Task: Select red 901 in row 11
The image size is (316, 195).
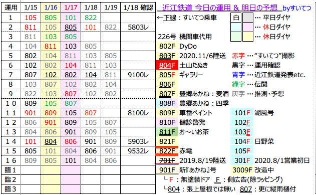Action: click(x=31, y=113)
